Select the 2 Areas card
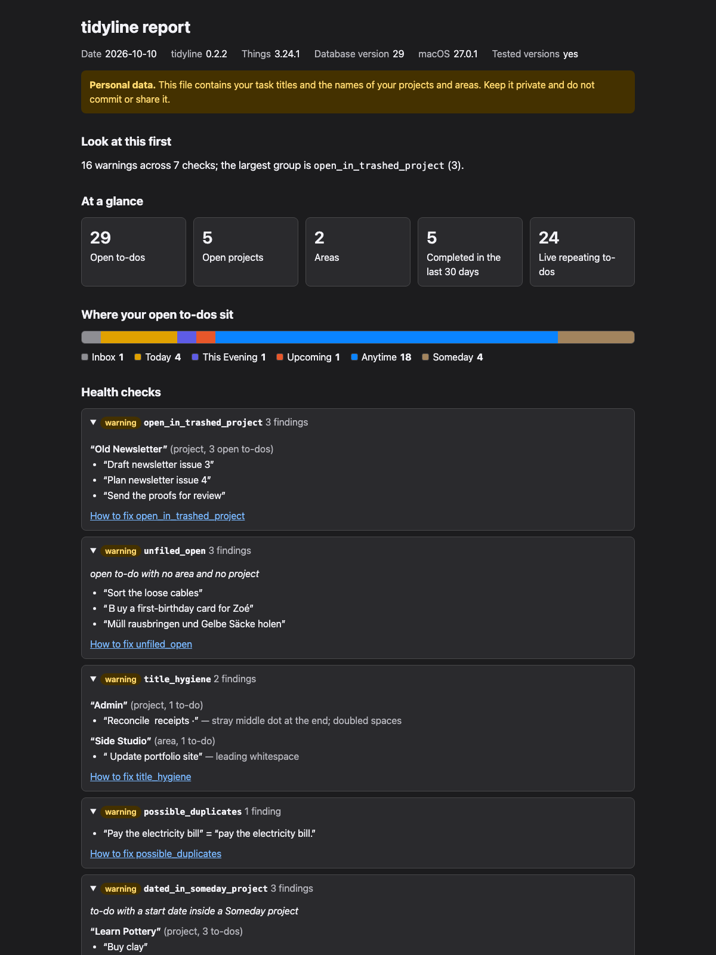Image resolution: width=716 pixels, height=955 pixels. (358, 252)
